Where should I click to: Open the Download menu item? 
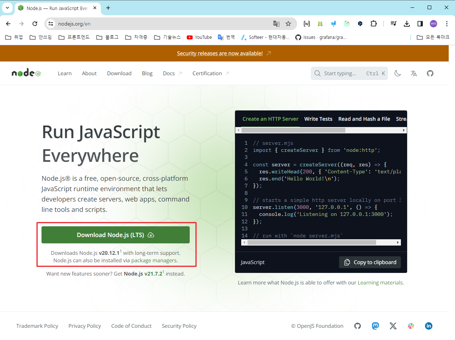tap(119, 73)
